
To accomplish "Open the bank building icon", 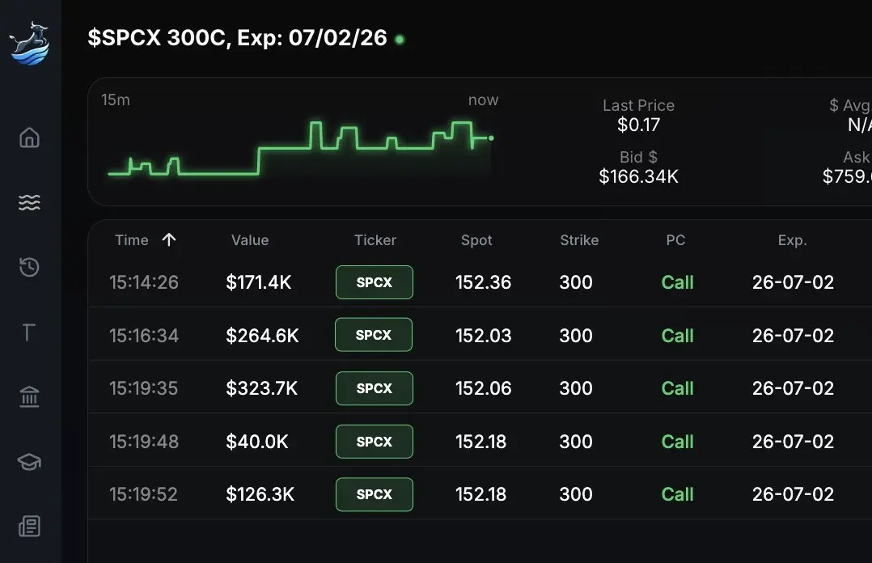I will 29,396.
